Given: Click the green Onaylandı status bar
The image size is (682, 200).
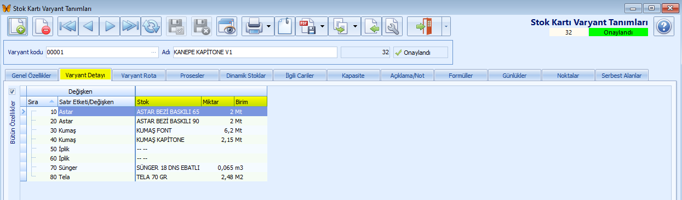Looking at the screenshot, I should click(x=618, y=32).
